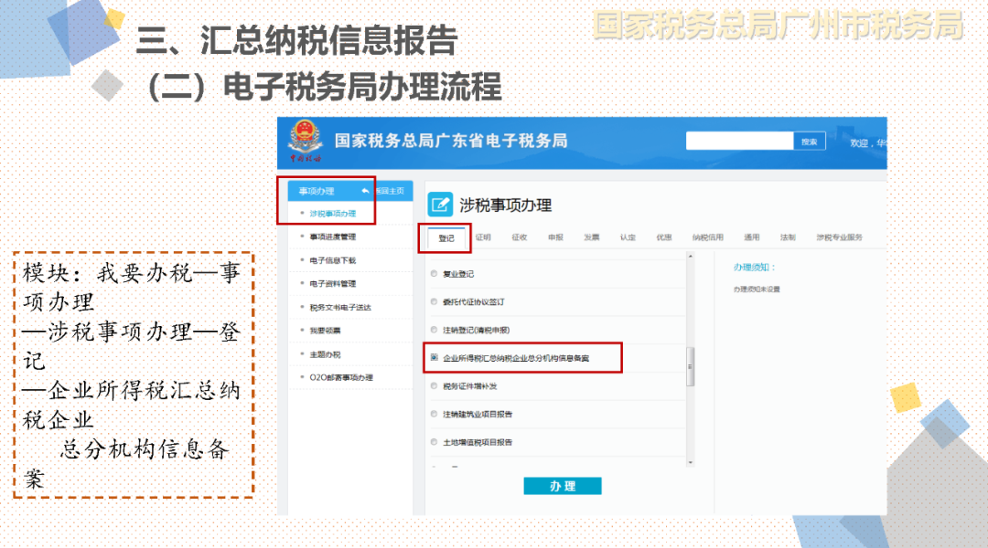Click the 返回主页 return arrow link
Image resolution: width=988 pixels, height=548 pixels.
[384, 191]
